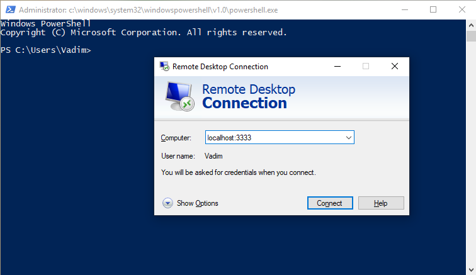Screen dimensions: 476x275
Task: Click the Show Options label
Action: click(x=197, y=203)
